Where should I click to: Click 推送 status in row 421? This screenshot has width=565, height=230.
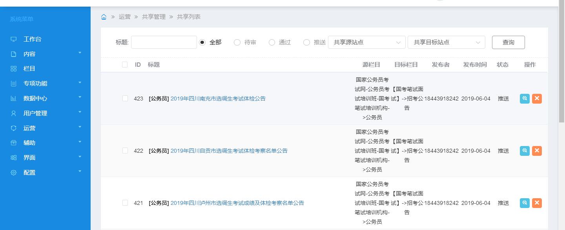click(x=503, y=203)
